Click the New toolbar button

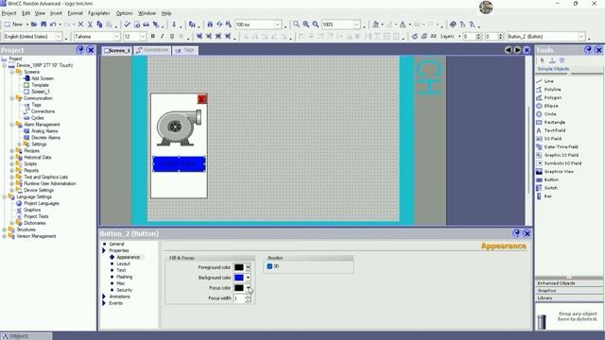[x=14, y=25]
